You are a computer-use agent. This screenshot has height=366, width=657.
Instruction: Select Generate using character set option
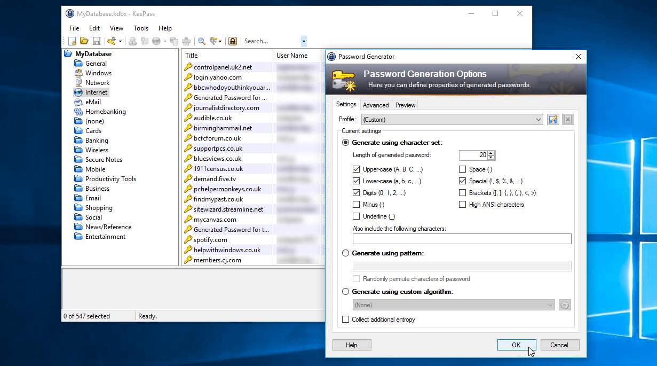pyautogui.click(x=346, y=143)
